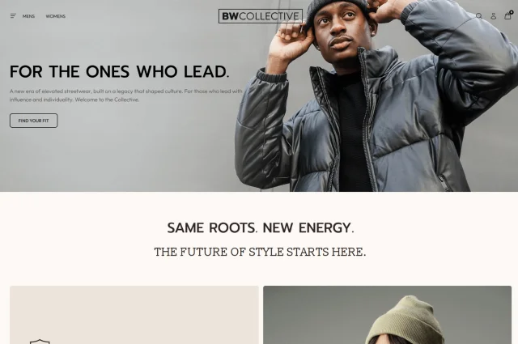The width and height of the screenshot is (518, 344).
Task: Click the BW Collective logo
Action: pyautogui.click(x=261, y=16)
